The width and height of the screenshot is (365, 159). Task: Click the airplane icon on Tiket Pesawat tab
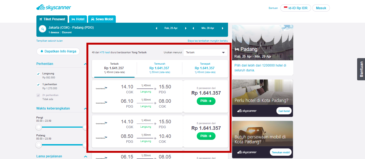tap(41, 19)
